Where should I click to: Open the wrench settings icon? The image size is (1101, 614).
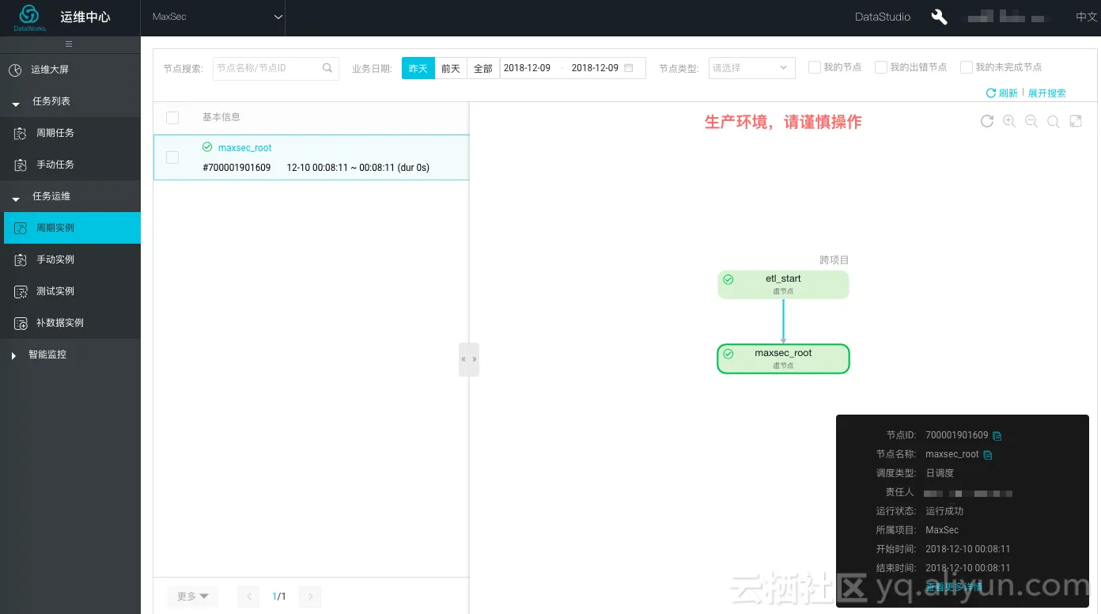940,17
